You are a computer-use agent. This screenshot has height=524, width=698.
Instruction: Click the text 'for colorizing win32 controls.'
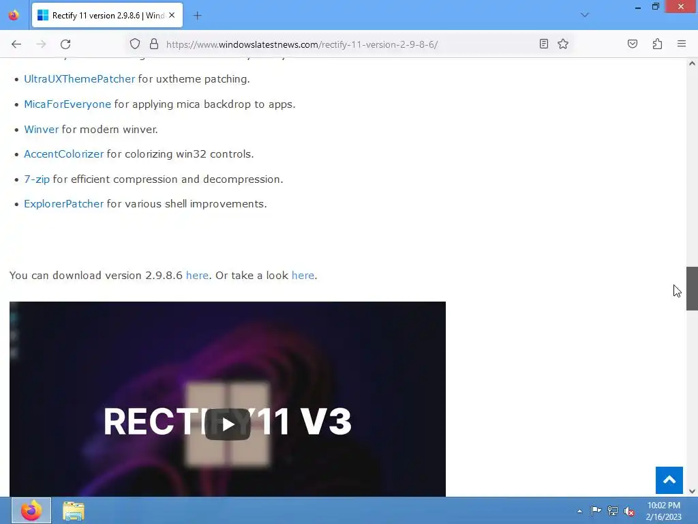point(180,154)
